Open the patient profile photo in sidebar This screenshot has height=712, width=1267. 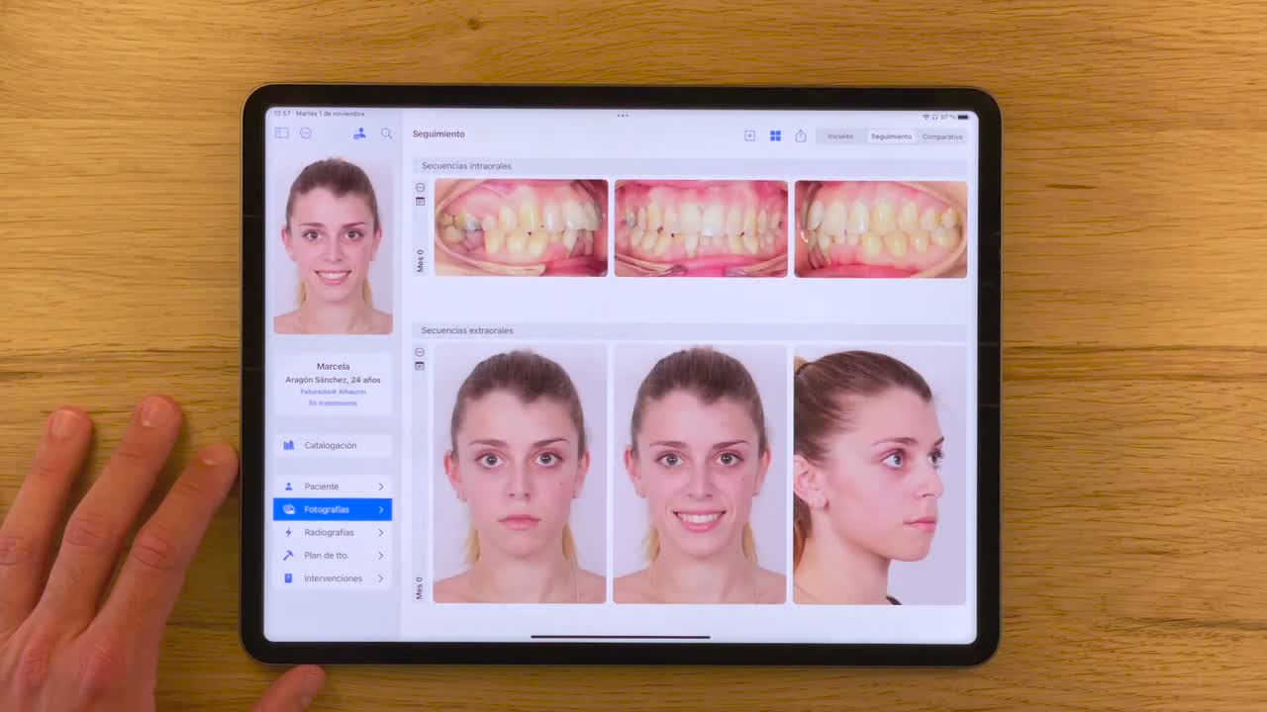coord(333,246)
